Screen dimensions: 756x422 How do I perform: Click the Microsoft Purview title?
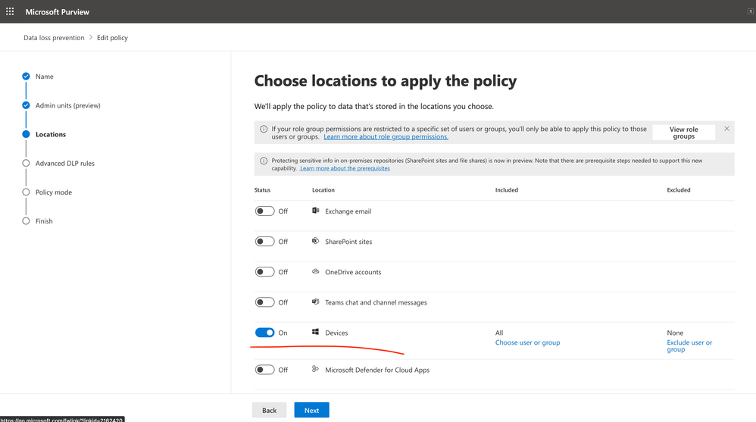click(58, 11)
